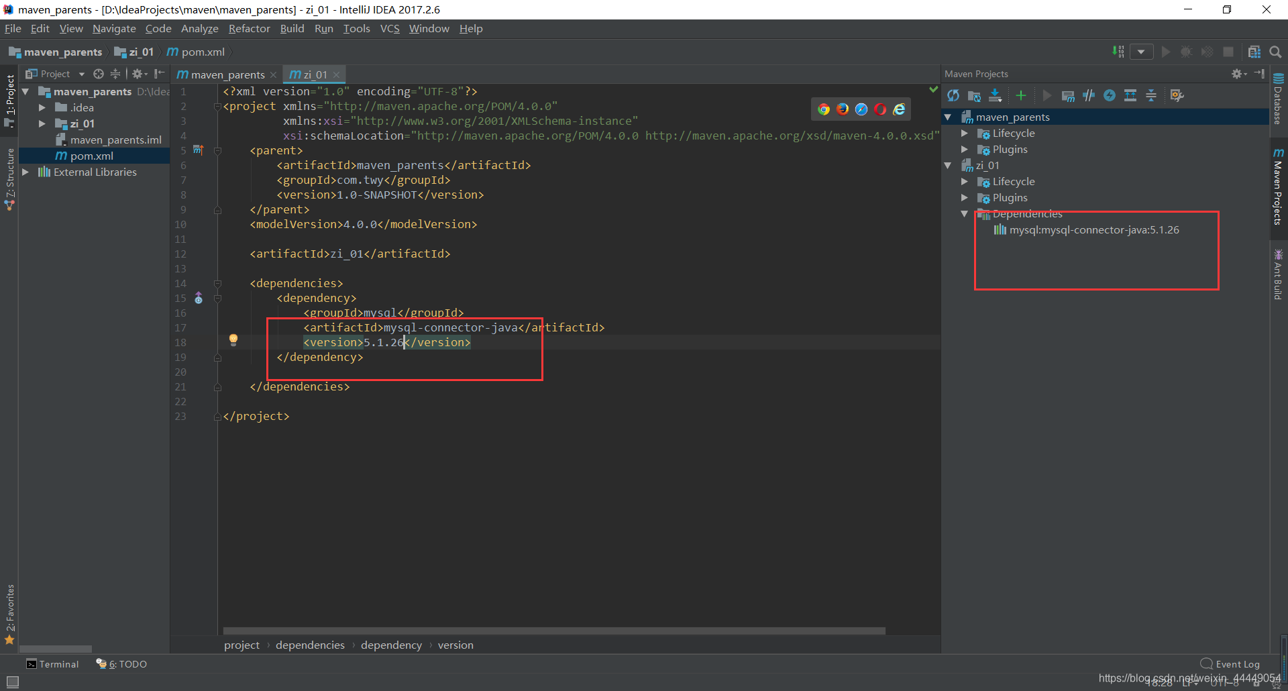Select mysql-connector-java:5.1.26 dependency

coord(1086,229)
